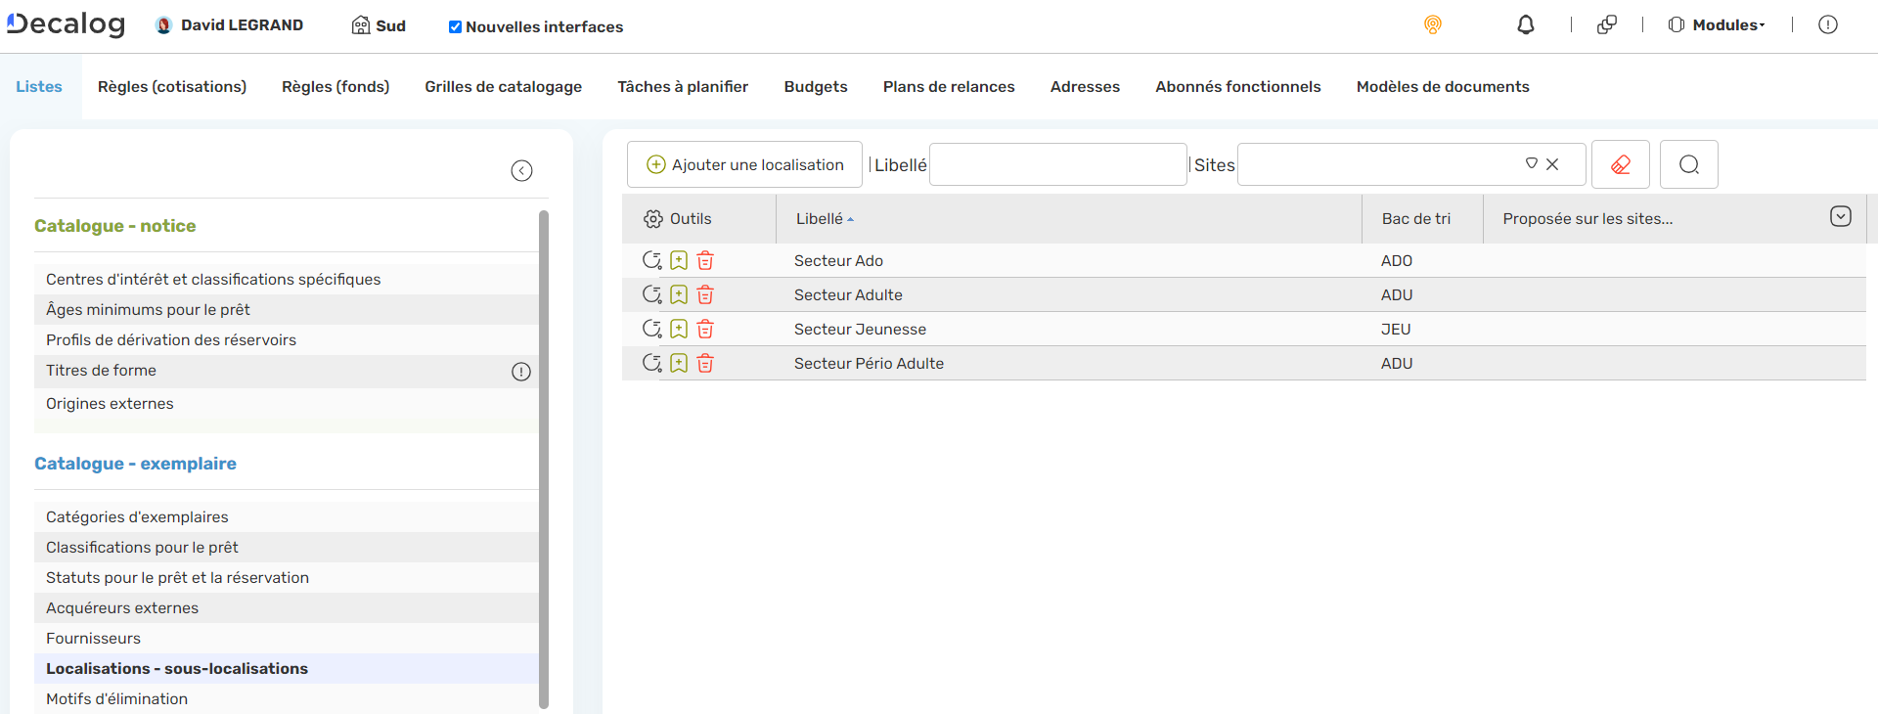The image size is (1878, 714).
Task: Uncheck the Nouvelles interfaces checkbox
Action: click(455, 27)
